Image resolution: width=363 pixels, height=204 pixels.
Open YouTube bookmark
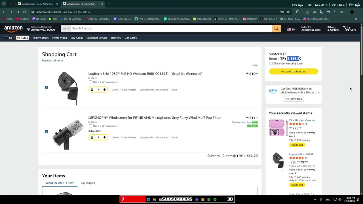[22, 19]
